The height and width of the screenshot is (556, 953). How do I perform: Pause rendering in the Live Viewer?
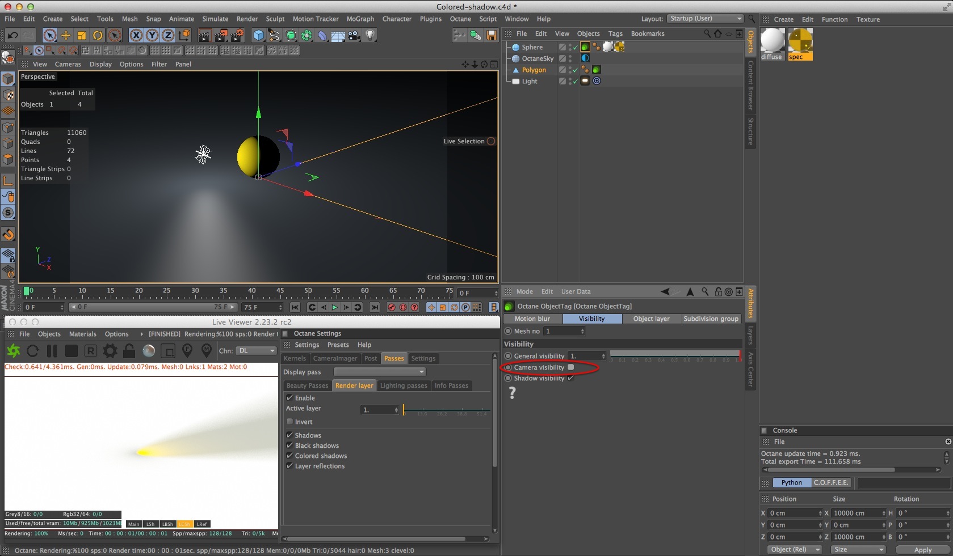point(52,351)
